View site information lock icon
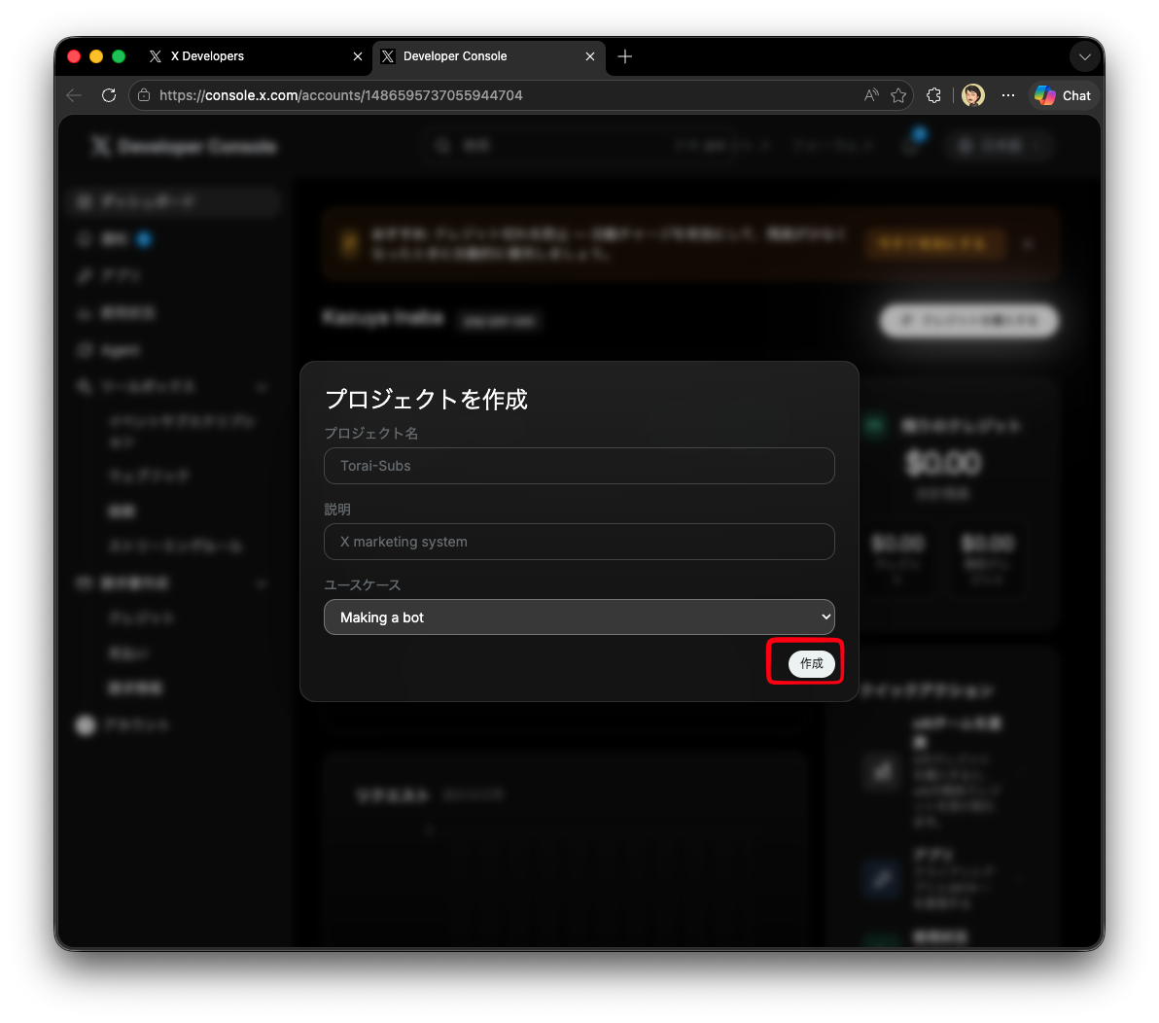The image size is (1159, 1023). (144, 95)
